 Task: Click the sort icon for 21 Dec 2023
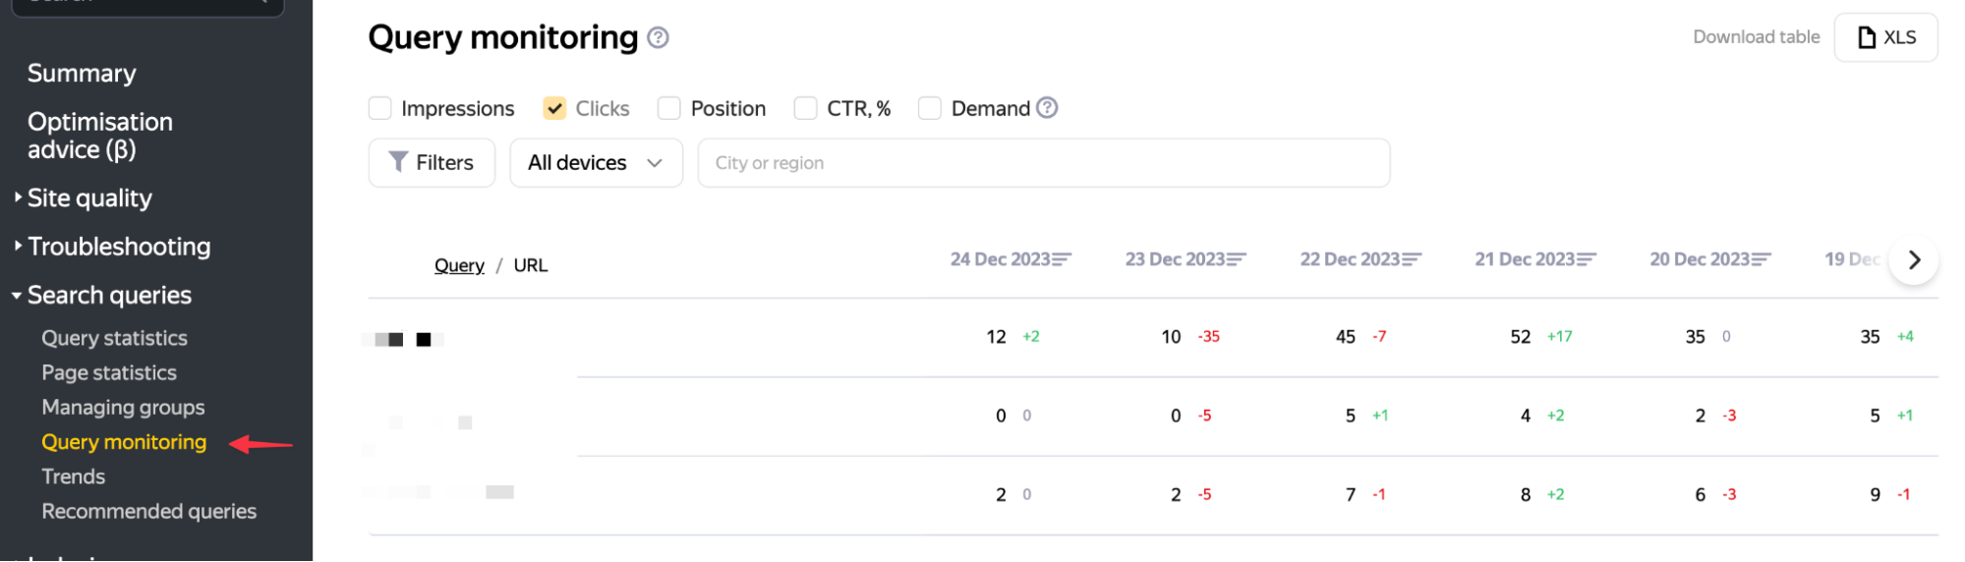(1587, 259)
